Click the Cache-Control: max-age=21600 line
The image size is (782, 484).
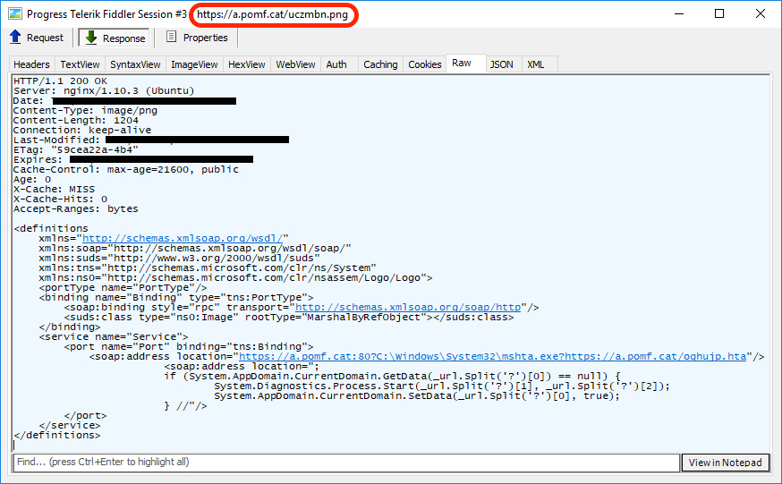125,169
